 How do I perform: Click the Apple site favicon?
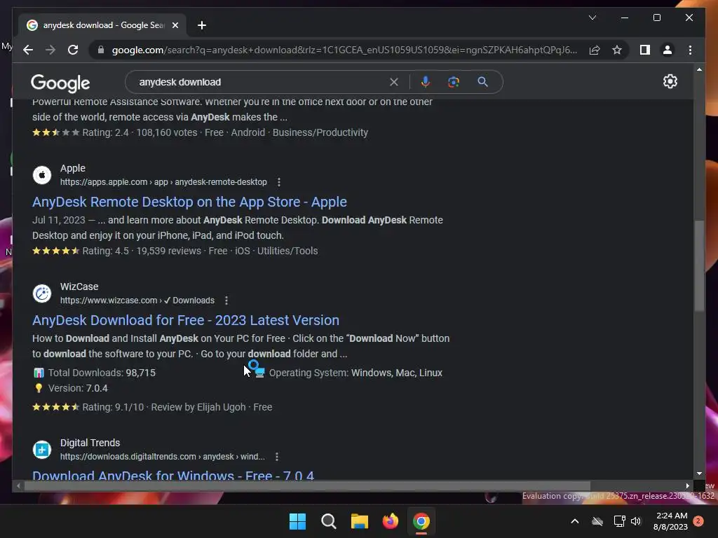(x=41, y=174)
